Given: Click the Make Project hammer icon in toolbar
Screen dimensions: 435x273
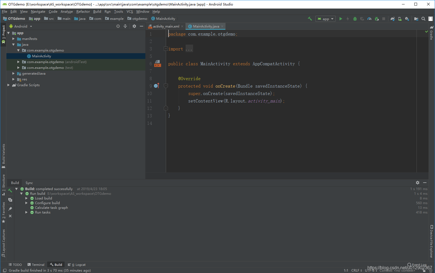Looking at the screenshot, I should 310,19.
